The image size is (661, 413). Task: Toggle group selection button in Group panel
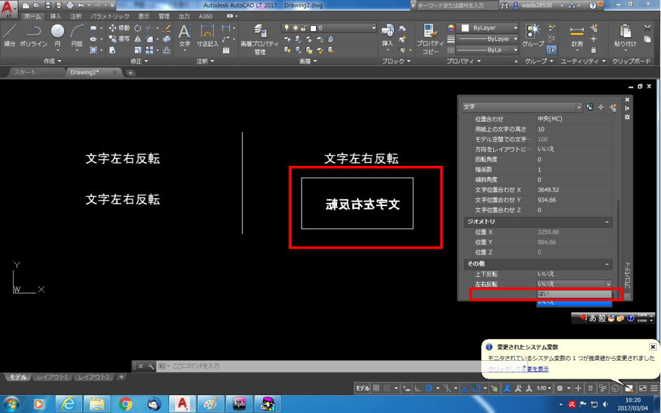pyautogui.click(x=551, y=50)
